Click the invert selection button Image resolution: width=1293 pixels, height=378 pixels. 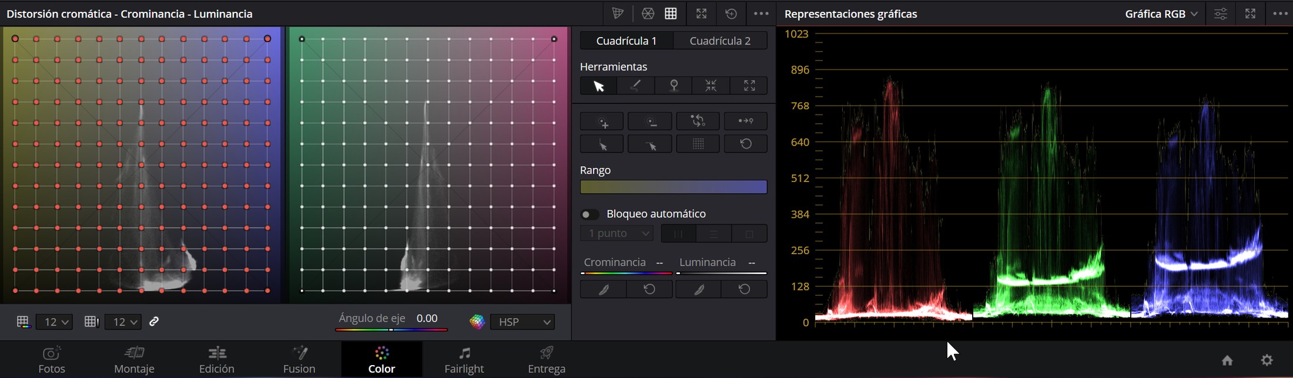[698, 122]
